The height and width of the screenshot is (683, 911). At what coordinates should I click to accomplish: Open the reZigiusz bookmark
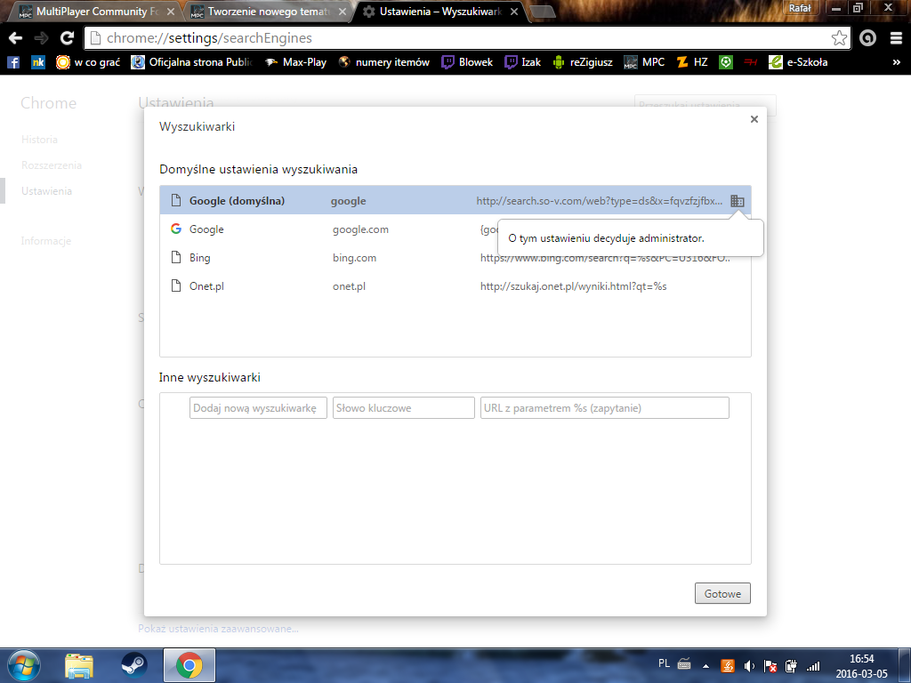582,62
